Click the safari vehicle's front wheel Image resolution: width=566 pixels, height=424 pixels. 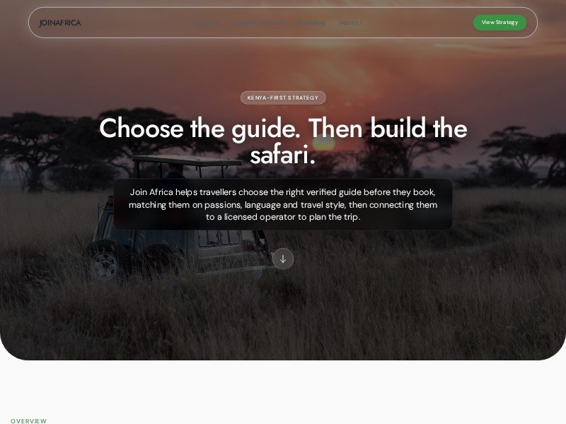[x=104, y=265]
